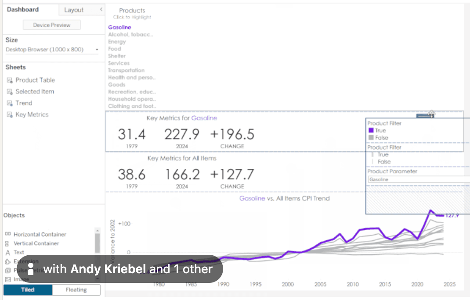This screenshot has width=470, height=300.
Task: Click the Trend sheet icon
Action: click(x=10, y=103)
